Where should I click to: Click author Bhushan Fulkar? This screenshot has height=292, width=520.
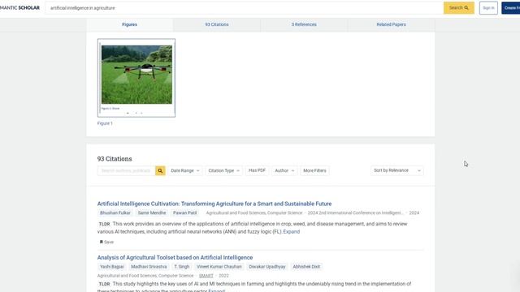click(115, 213)
